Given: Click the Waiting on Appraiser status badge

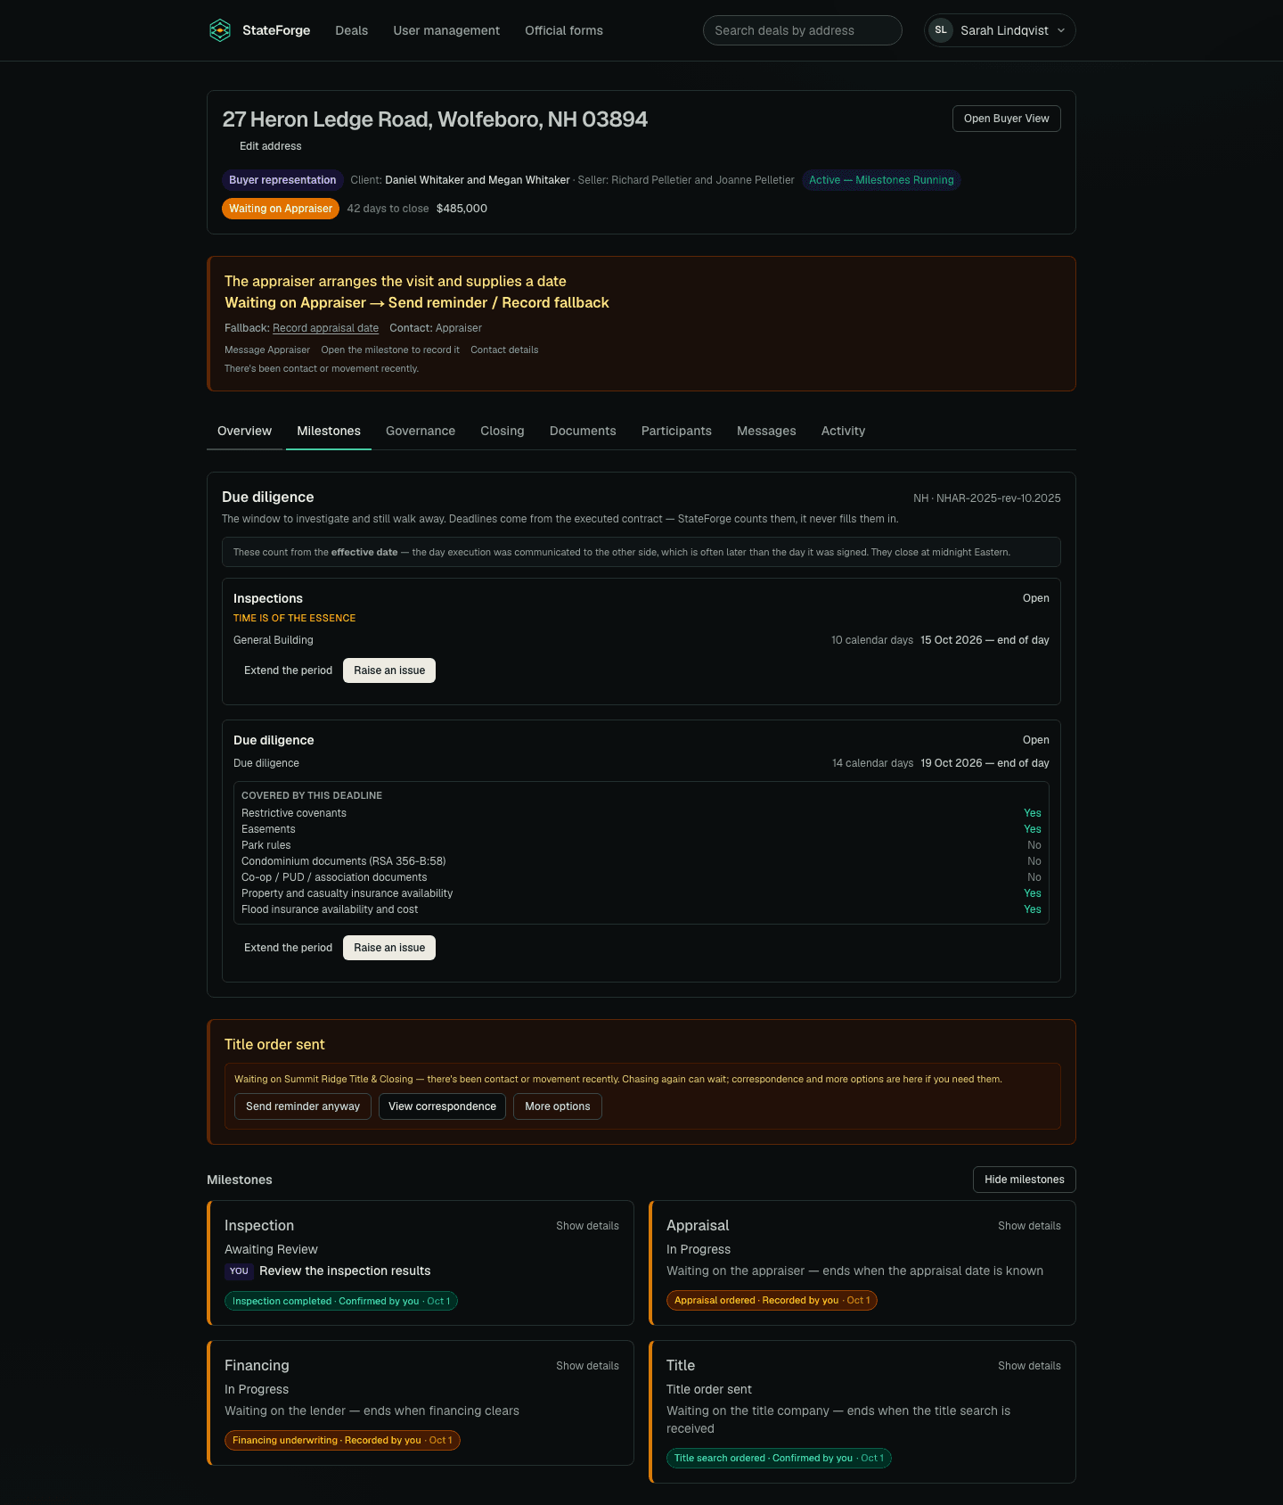Looking at the screenshot, I should coord(281,209).
